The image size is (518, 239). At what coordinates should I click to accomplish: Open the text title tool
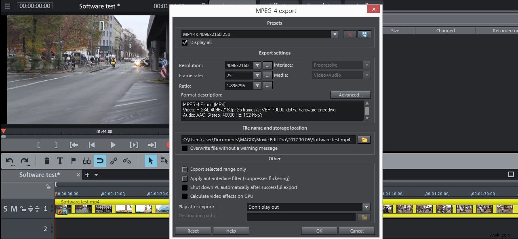[x=60, y=161]
